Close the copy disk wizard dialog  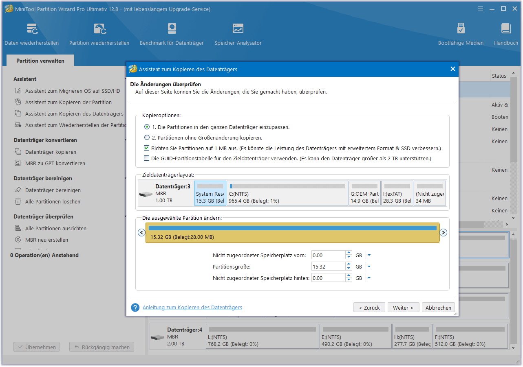[x=452, y=69]
